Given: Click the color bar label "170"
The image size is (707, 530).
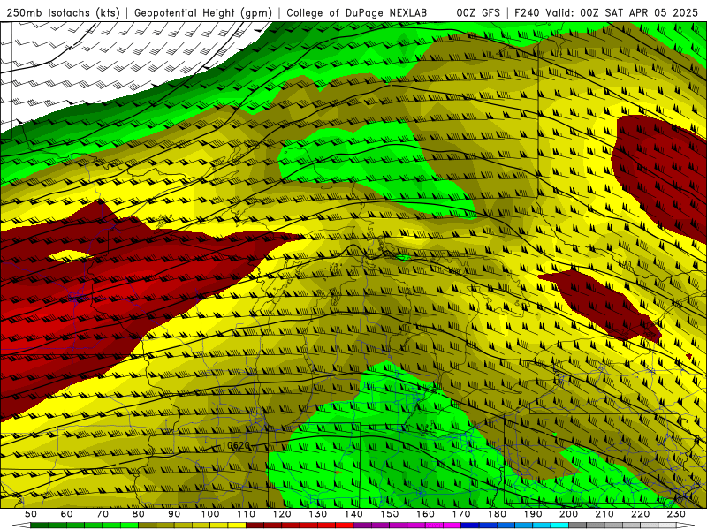Looking at the screenshot, I should point(460,514).
